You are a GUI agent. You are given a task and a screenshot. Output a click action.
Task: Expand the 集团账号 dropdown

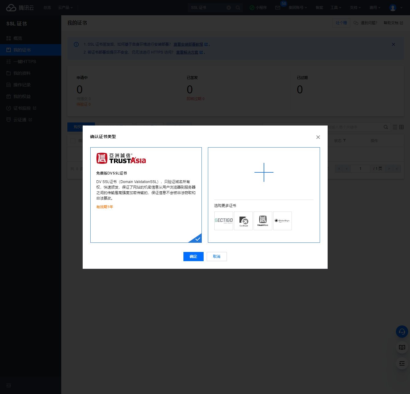(x=298, y=8)
